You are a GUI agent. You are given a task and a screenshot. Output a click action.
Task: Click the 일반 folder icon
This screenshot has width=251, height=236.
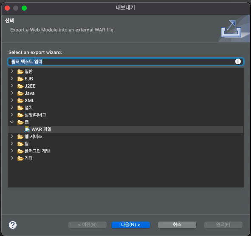(20, 71)
